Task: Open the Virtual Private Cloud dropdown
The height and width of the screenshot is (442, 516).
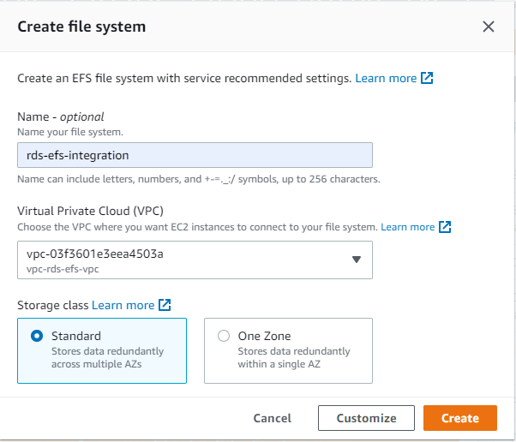Action: tap(195, 260)
